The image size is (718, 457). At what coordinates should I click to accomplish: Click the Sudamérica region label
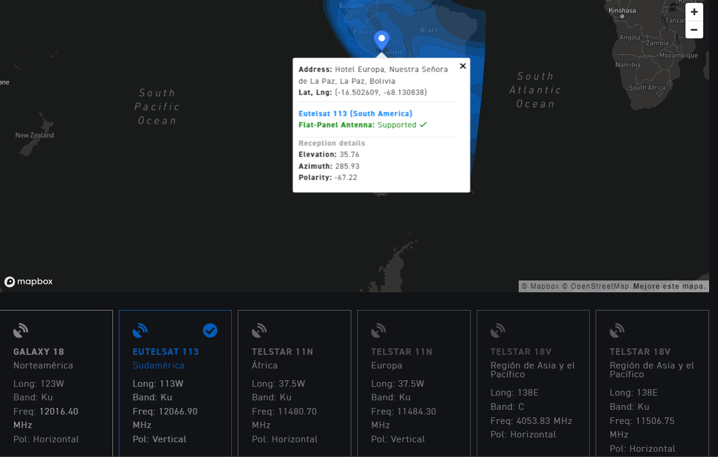(159, 365)
